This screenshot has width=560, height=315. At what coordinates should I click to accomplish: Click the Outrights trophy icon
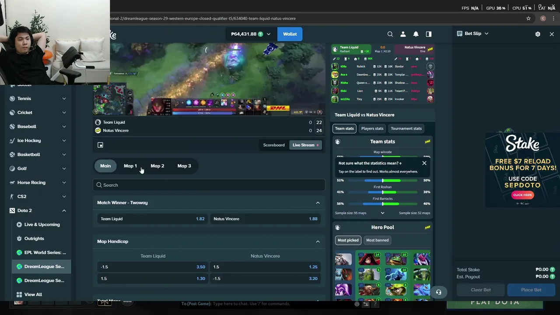(19, 238)
